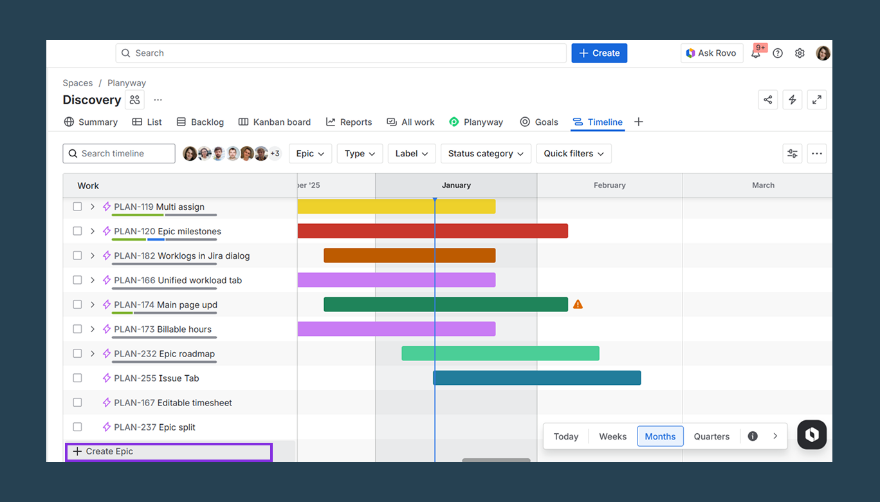Click in the Search timeline field
Image resolution: width=880 pixels, height=502 pixels.
tap(119, 154)
